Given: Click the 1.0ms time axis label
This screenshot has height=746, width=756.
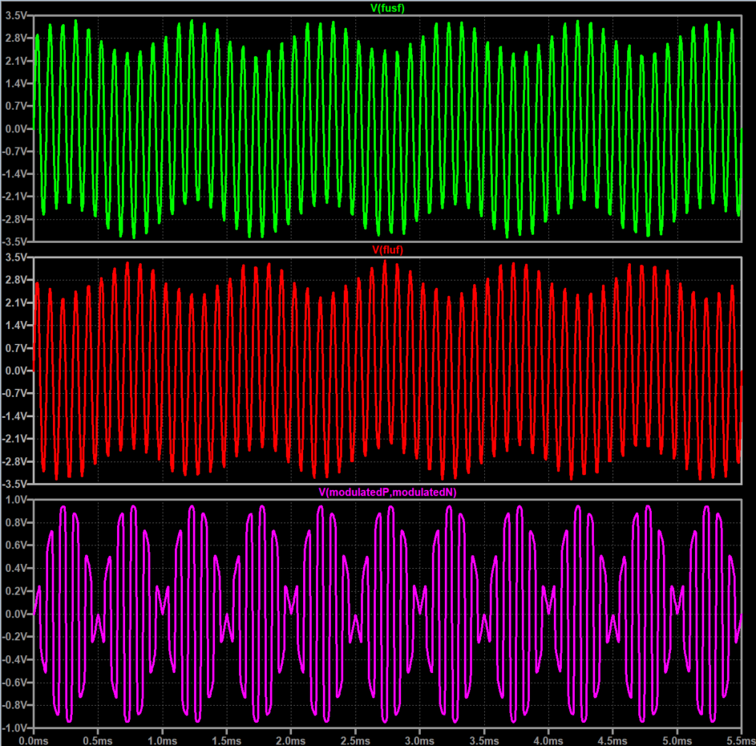Looking at the screenshot, I should 162,740.
